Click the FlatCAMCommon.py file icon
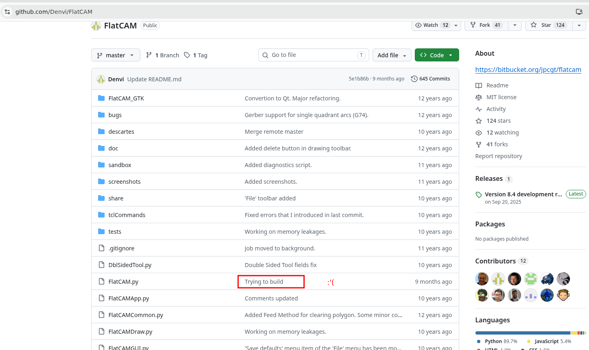This screenshot has height=350, width=589. pos(101,315)
